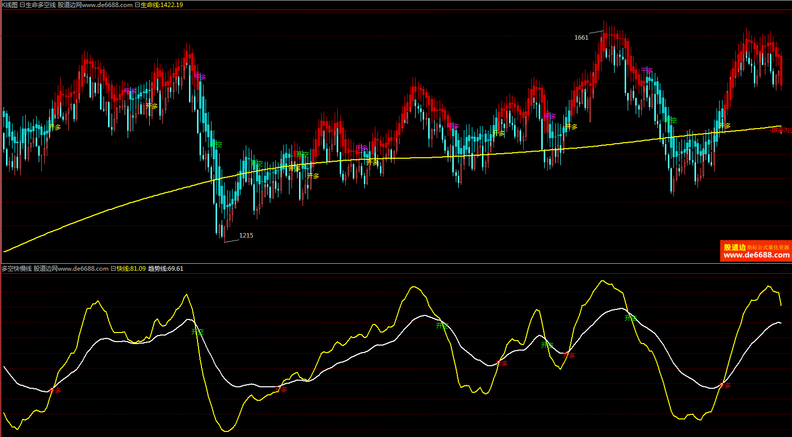Collapse the box before 生命多空线 in top header
792x437 pixels.
pos(22,5)
